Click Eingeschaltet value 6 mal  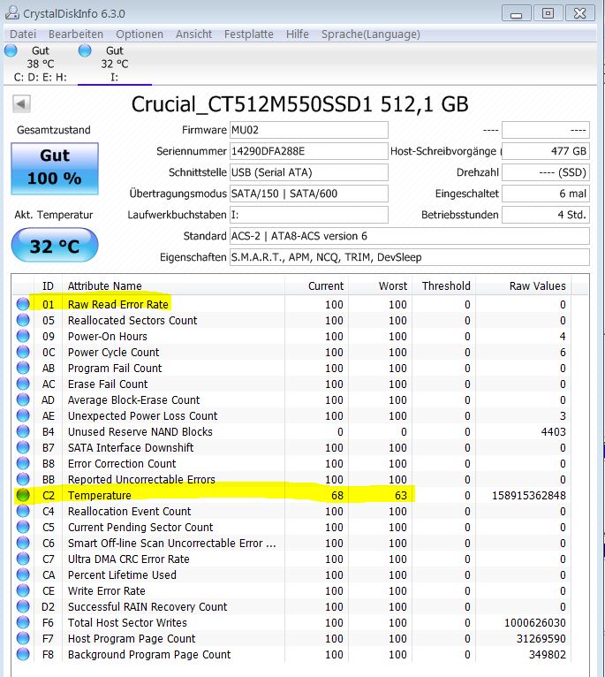(x=546, y=194)
